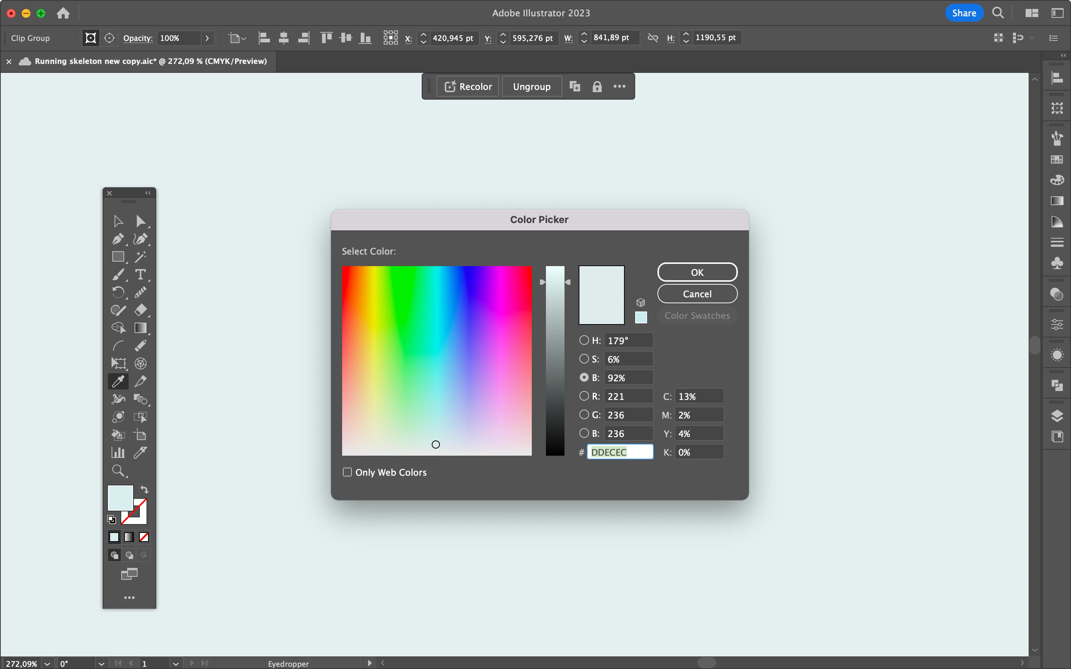Click the color spectrum field

tap(436, 361)
